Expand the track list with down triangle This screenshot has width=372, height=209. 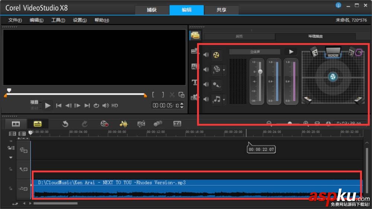pyautogui.click(x=11, y=157)
